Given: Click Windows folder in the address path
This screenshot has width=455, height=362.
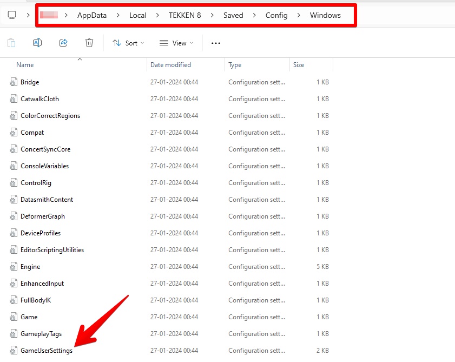Looking at the screenshot, I should point(325,15).
